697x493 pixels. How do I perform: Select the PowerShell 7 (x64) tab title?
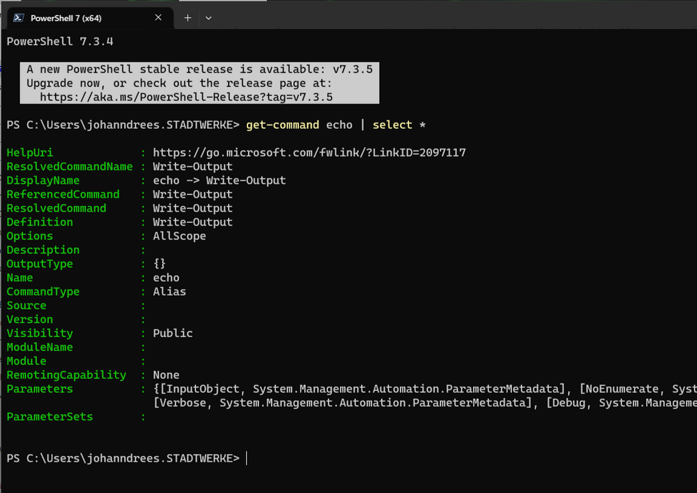(66, 18)
